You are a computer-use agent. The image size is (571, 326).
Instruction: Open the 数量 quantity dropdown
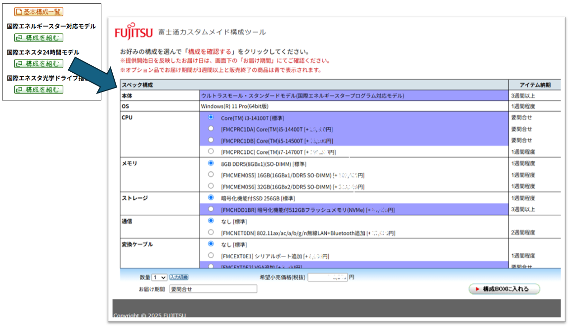[159, 278]
